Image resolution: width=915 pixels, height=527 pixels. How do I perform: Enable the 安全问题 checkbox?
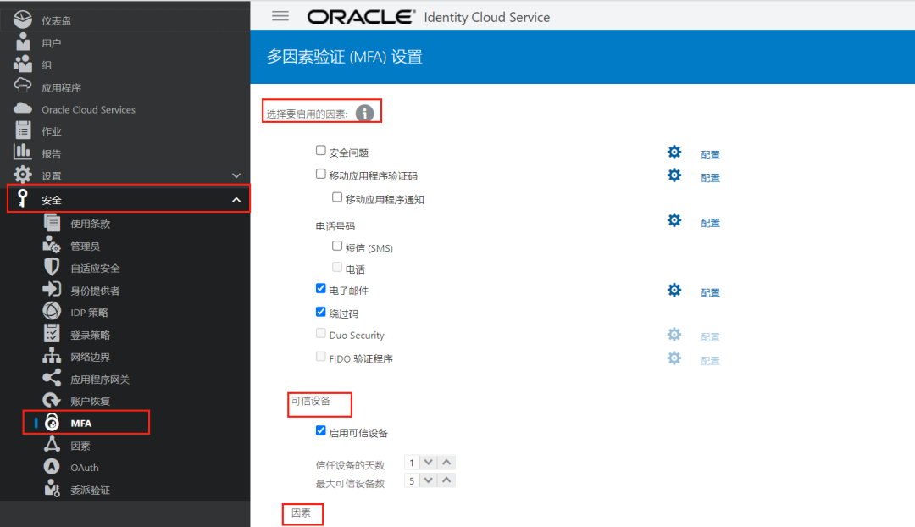[x=321, y=151]
